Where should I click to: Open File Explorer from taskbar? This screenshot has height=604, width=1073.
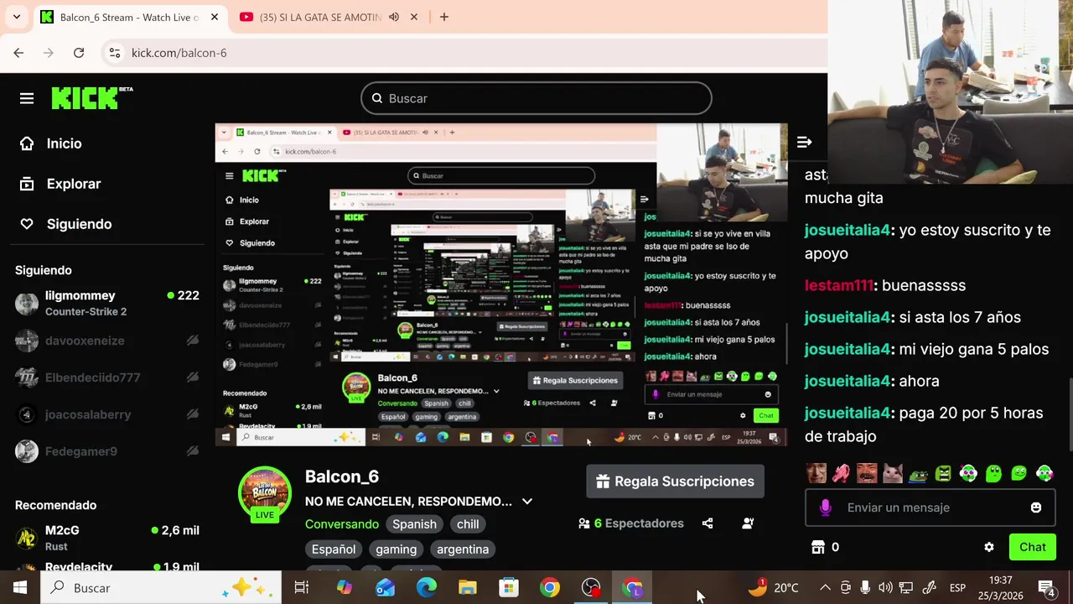(x=467, y=588)
